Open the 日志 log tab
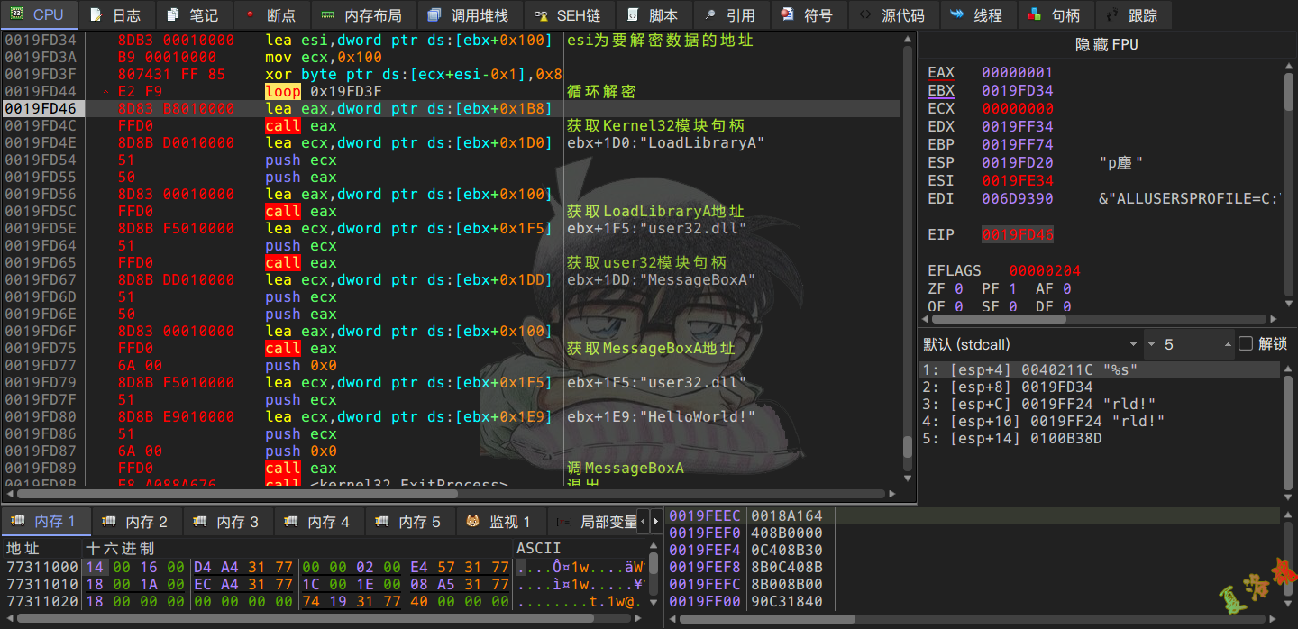The height and width of the screenshot is (629, 1298). (116, 15)
